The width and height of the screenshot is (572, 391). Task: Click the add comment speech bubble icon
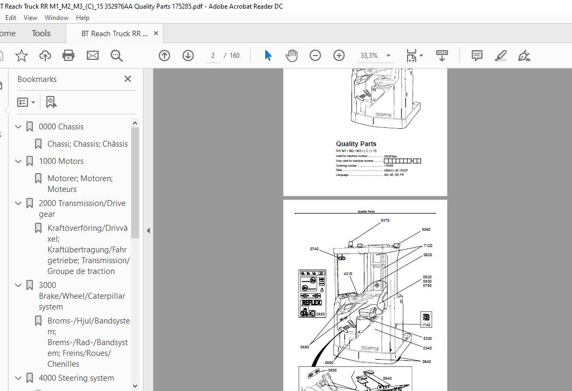[477, 56]
